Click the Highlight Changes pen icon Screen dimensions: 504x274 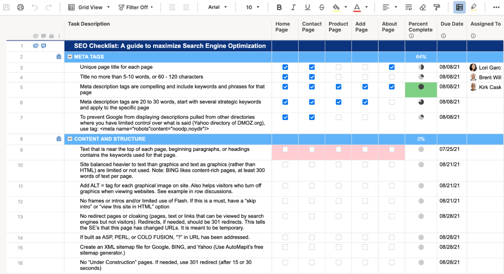pos(473,7)
